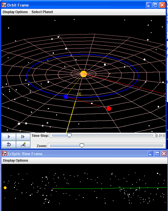Click the Time Step slider handle

click(x=69, y=135)
